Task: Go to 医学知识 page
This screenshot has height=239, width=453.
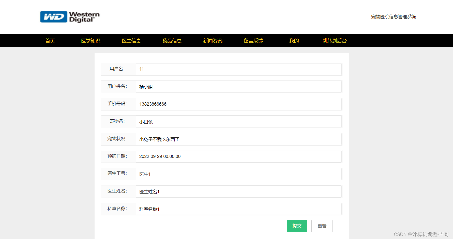Action: [x=91, y=41]
